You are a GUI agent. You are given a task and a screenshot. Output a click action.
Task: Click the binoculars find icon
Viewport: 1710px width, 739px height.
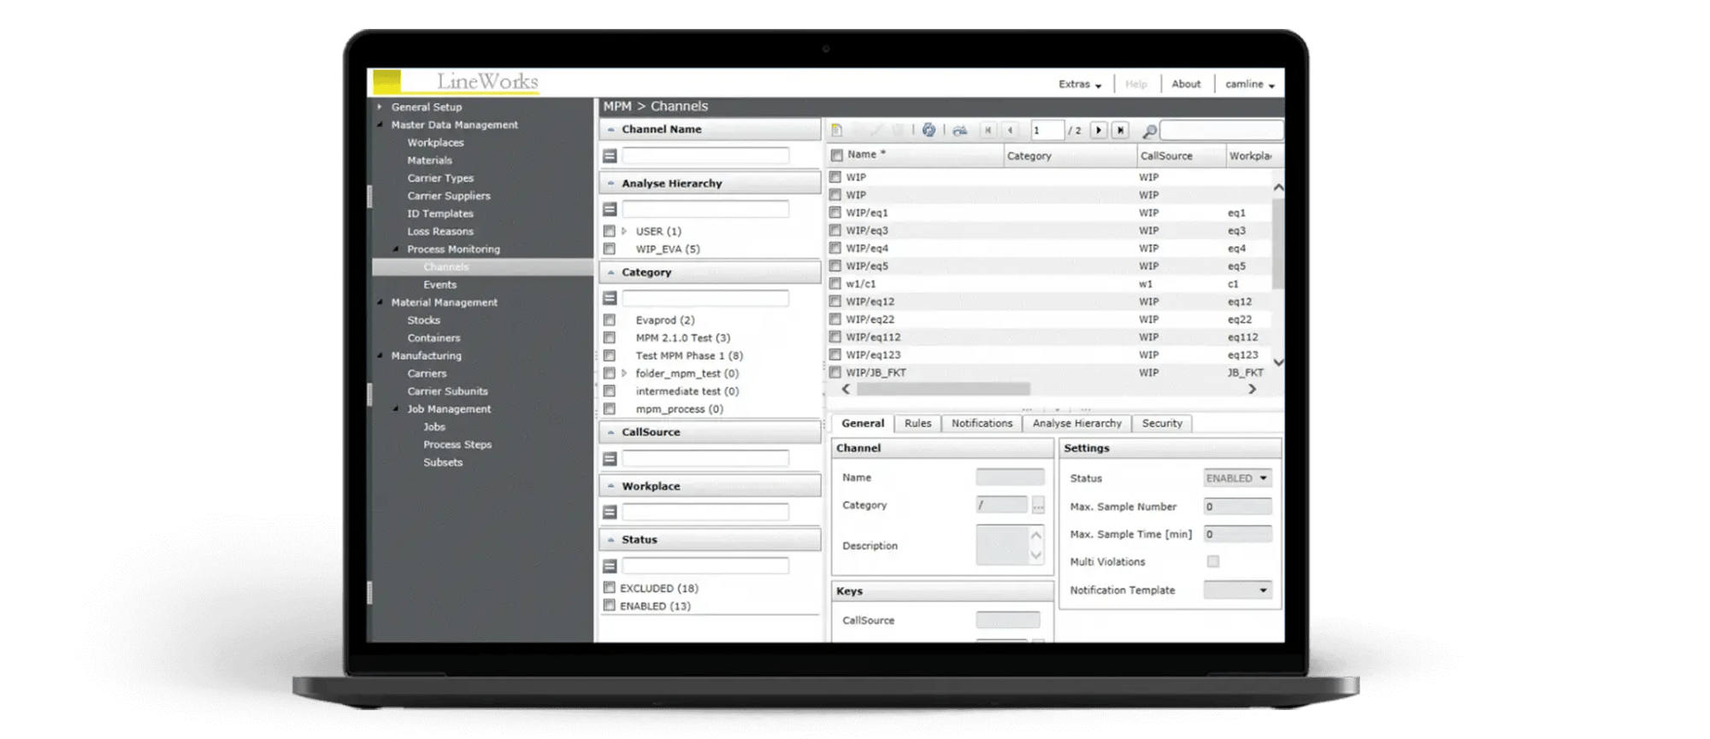coord(960,130)
